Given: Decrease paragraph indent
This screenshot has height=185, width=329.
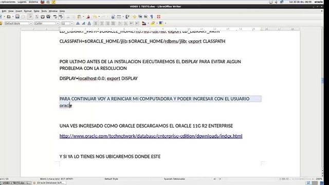Looking at the screenshot, I should 132,23.
